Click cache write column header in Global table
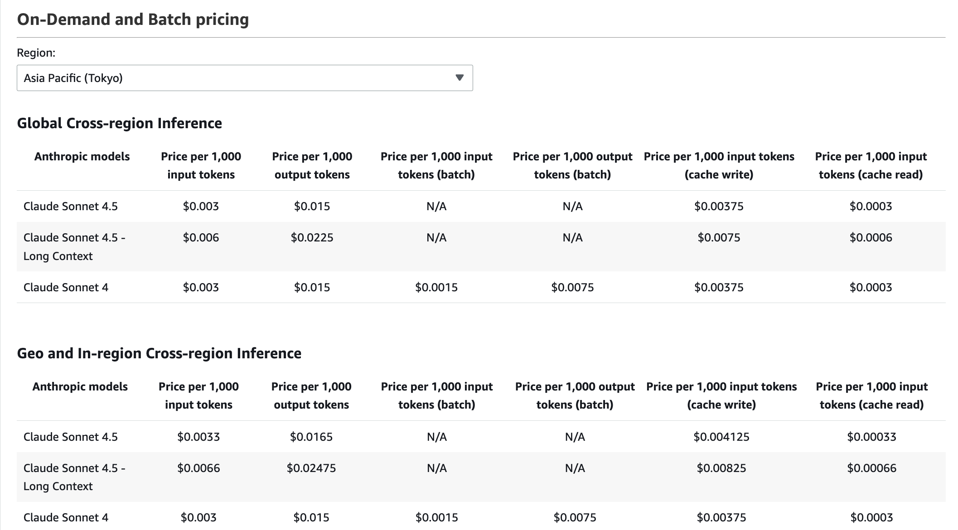Viewport: 958px width, 530px height. click(719, 165)
